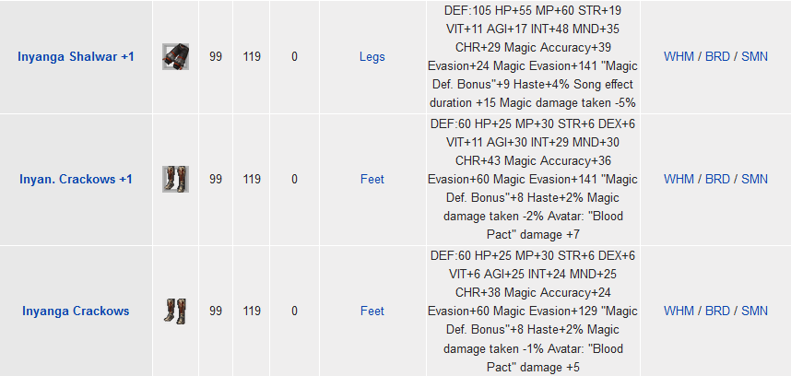Click item level 119 in Inyanga Crackows row
This screenshot has width=791, height=376.
[x=252, y=311]
